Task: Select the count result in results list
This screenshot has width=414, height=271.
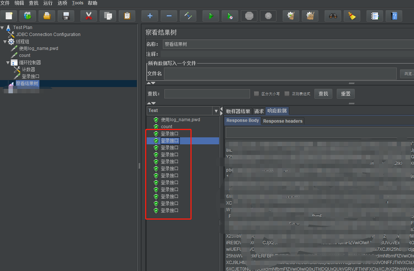Action: 167,127
